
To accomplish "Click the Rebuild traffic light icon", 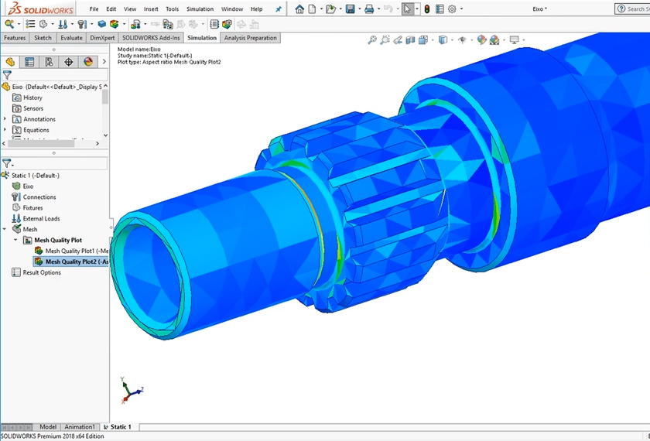I will point(426,9).
